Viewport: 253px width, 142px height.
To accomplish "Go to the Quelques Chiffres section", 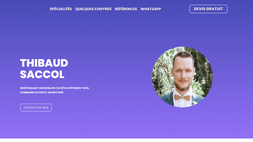I will 93,9.
